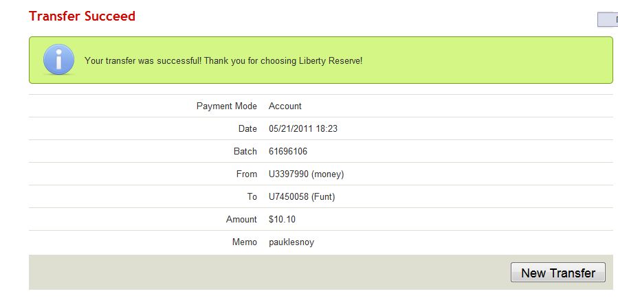618x298 pixels.
Task: Click the Memo label
Action: [245, 242]
